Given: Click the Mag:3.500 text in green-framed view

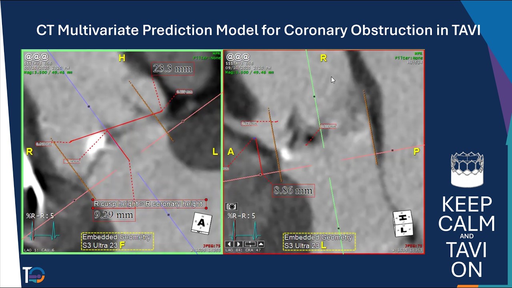Looking at the screenshot, I should tap(49, 72).
